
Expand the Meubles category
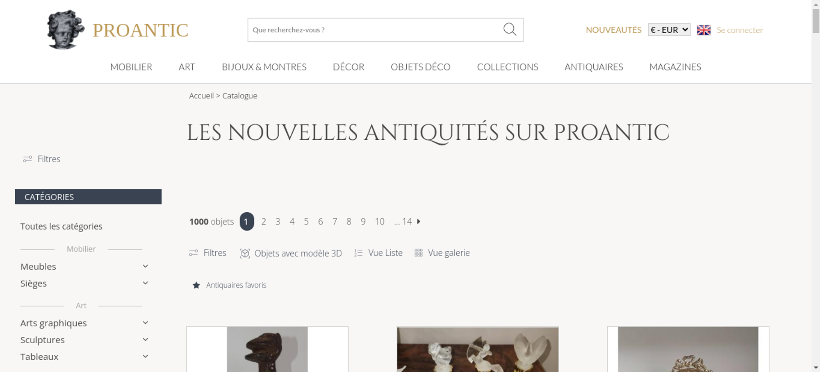click(145, 266)
